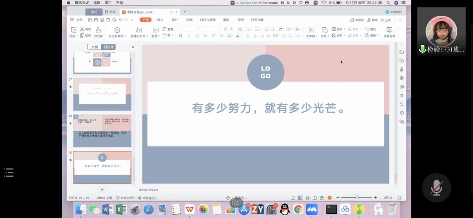Click the Text Box tool icon
This screenshot has height=218, width=473.
(311, 30)
